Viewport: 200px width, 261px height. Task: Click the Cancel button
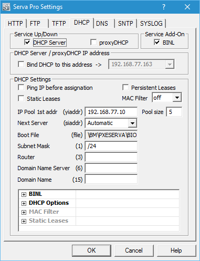click(134, 250)
